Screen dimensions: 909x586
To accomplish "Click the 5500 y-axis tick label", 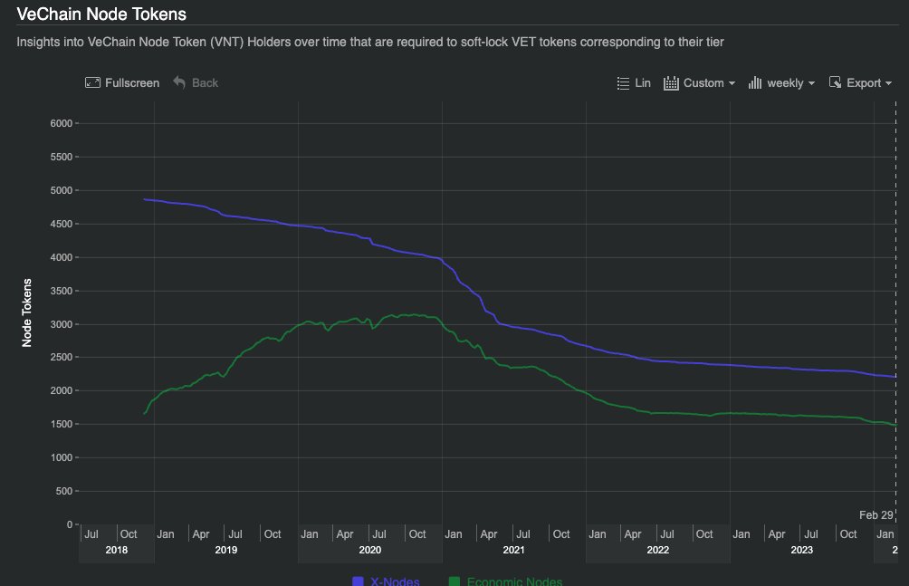I will coord(62,157).
